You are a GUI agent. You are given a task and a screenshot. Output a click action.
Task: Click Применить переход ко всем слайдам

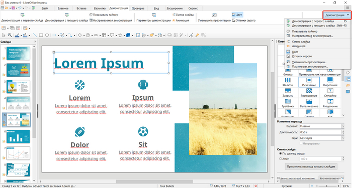[311, 166]
